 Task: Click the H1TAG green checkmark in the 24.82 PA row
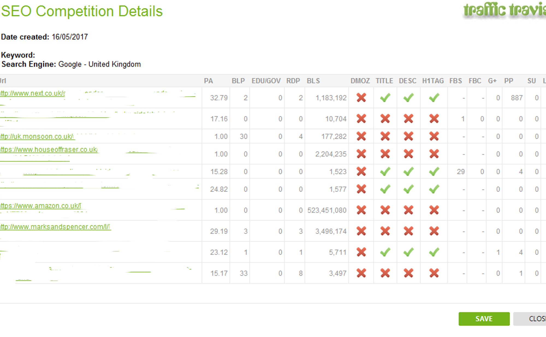tap(434, 189)
